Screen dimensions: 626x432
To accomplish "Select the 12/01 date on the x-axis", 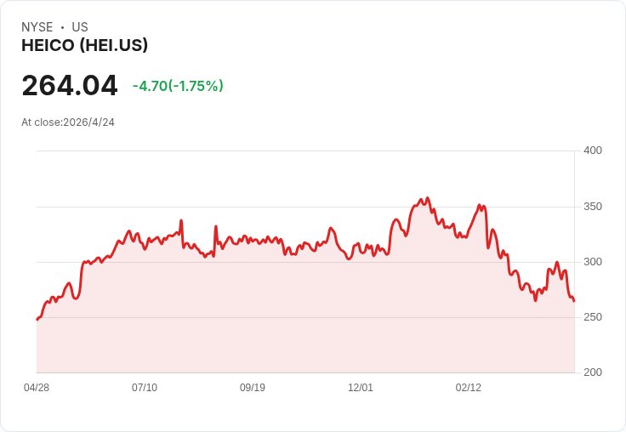I will click(361, 388).
